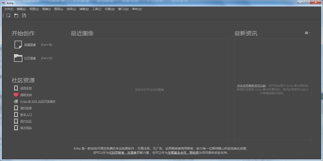Image resolution: width=323 pixels, height=161 pixels.
Task: Open the 滤镜 menu
Action: tap(84, 9)
